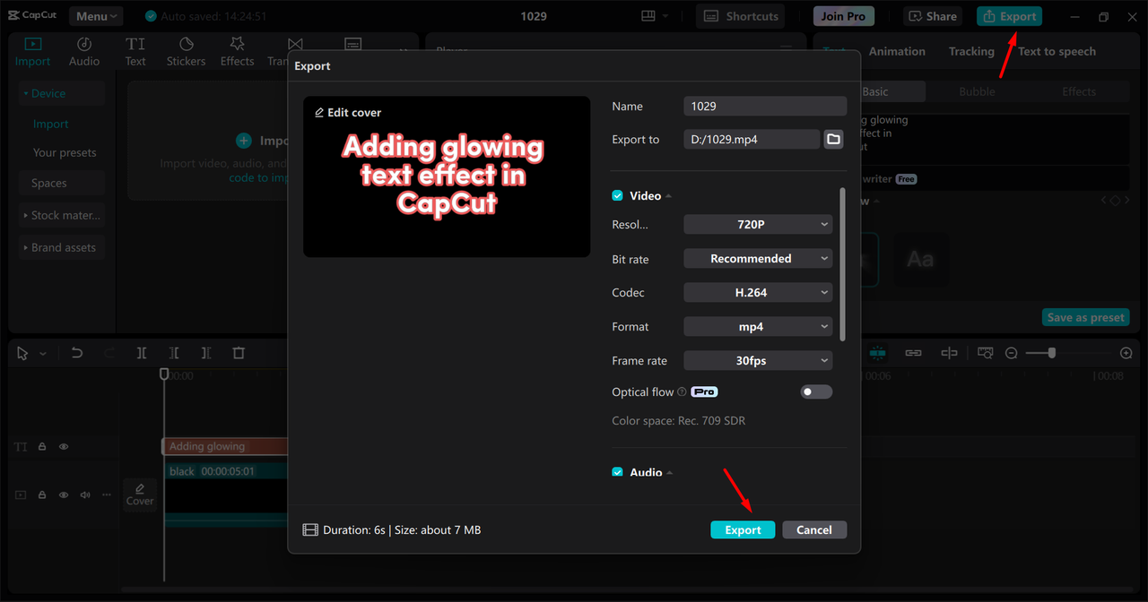Switch to the Text to speech tab

coord(1057,52)
